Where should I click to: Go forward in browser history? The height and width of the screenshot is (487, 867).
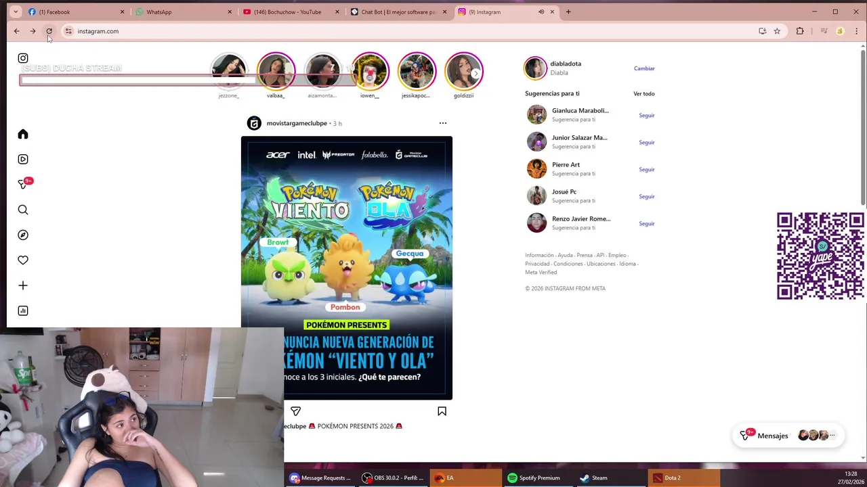coord(33,31)
